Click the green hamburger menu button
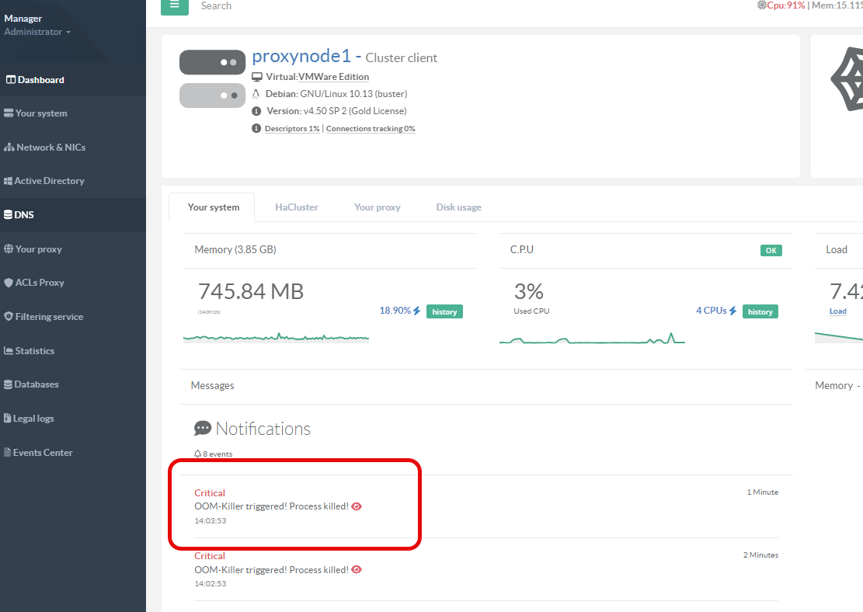Viewport: 863px width, 612px height. coord(175,5)
